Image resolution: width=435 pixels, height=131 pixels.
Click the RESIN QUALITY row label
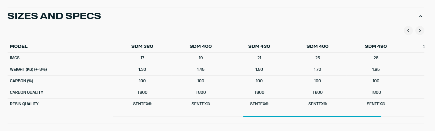pyautogui.click(x=24, y=104)
